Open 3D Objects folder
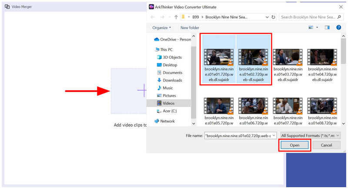 click(x=169, y=57)
